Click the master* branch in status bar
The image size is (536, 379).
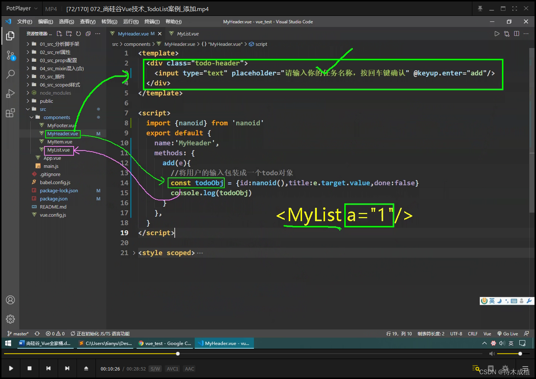coord(18,334)
